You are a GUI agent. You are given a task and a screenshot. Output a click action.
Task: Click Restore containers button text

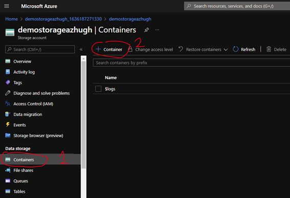tap(204, 50)
